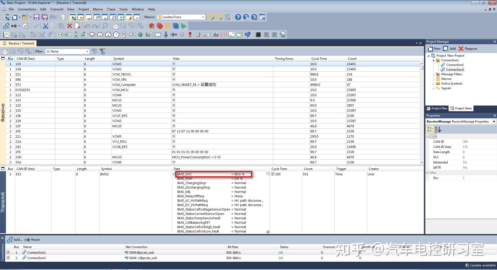Screen dimensions: 497x270
Task: Click Reset in the connections panel
Action: (32, 240)
